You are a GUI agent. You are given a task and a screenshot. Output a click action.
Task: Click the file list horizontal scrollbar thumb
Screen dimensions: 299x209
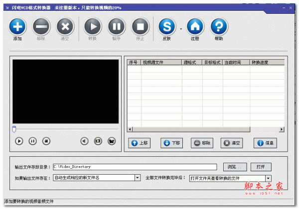tap(191, 129)
